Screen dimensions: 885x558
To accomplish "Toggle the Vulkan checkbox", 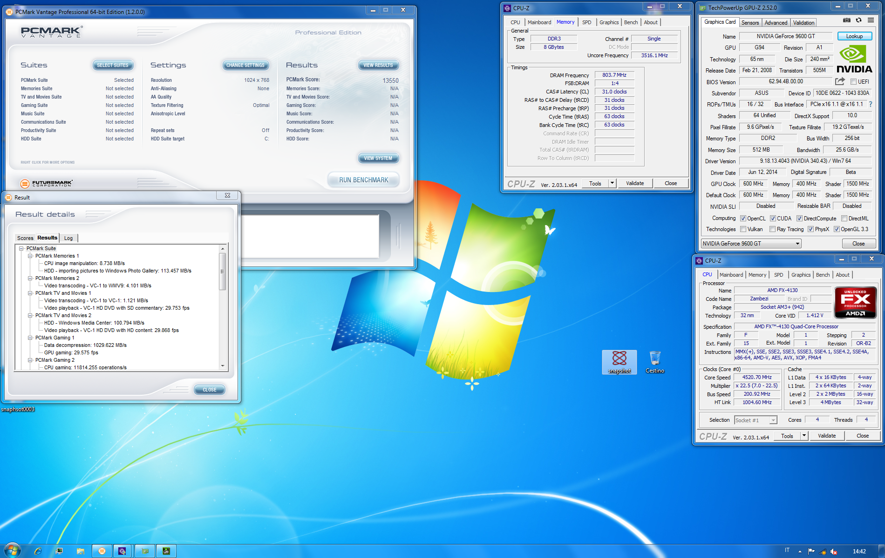I will coord(743,229).
